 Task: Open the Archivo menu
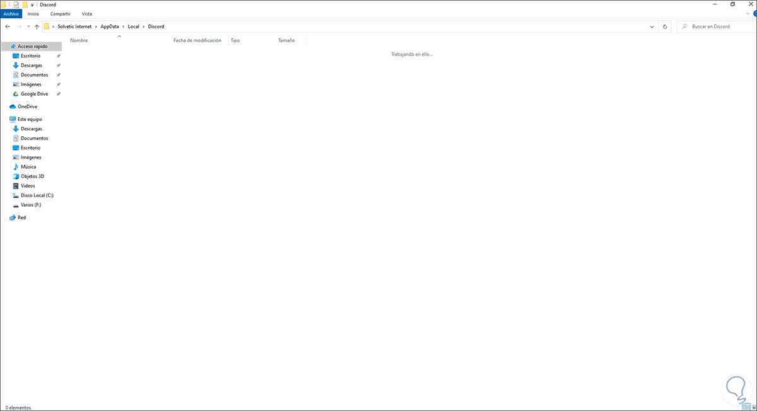point(11,13)
